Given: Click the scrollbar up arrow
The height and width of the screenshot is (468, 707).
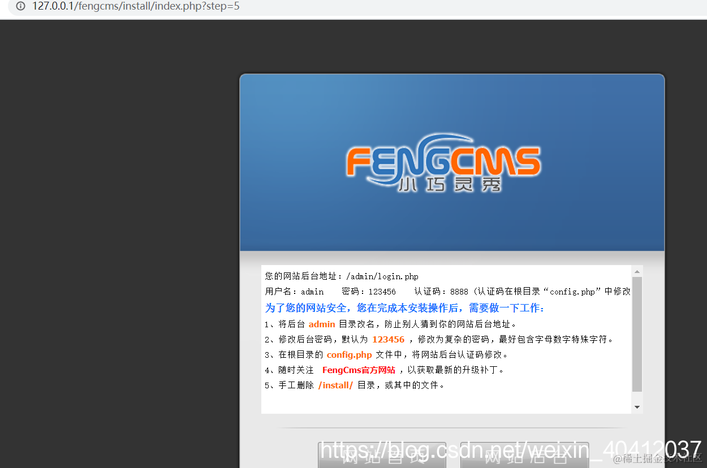Looking at the screenshot, I should [x=637, y=270].
